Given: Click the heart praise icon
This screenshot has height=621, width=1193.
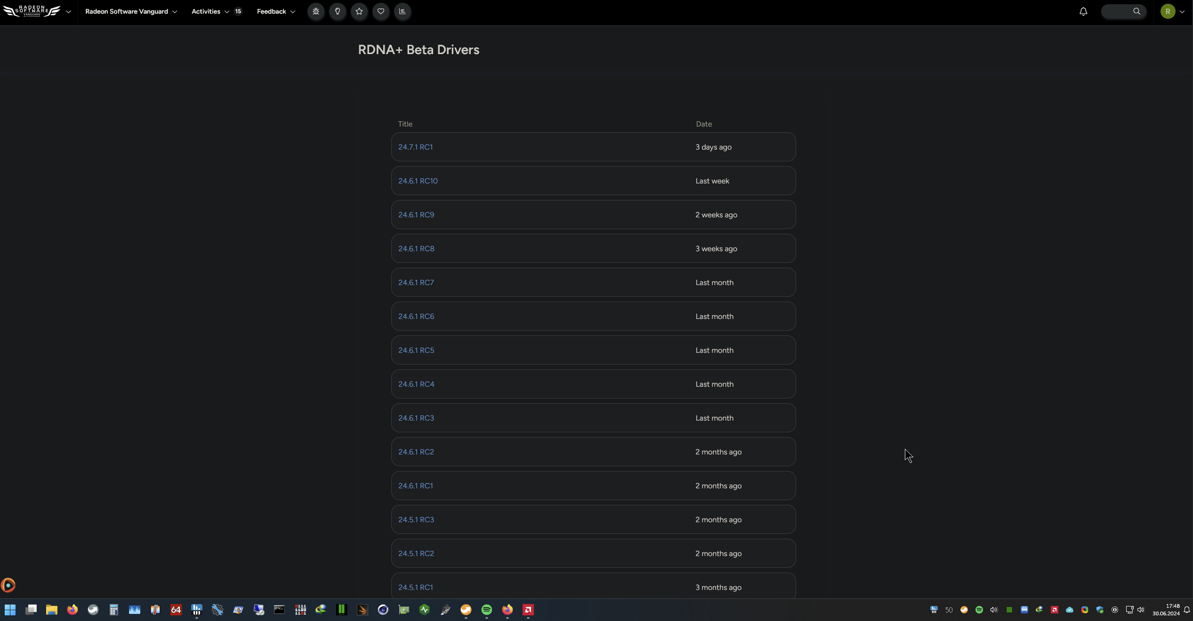Looking at the screenshot, I should pos(381,11).
